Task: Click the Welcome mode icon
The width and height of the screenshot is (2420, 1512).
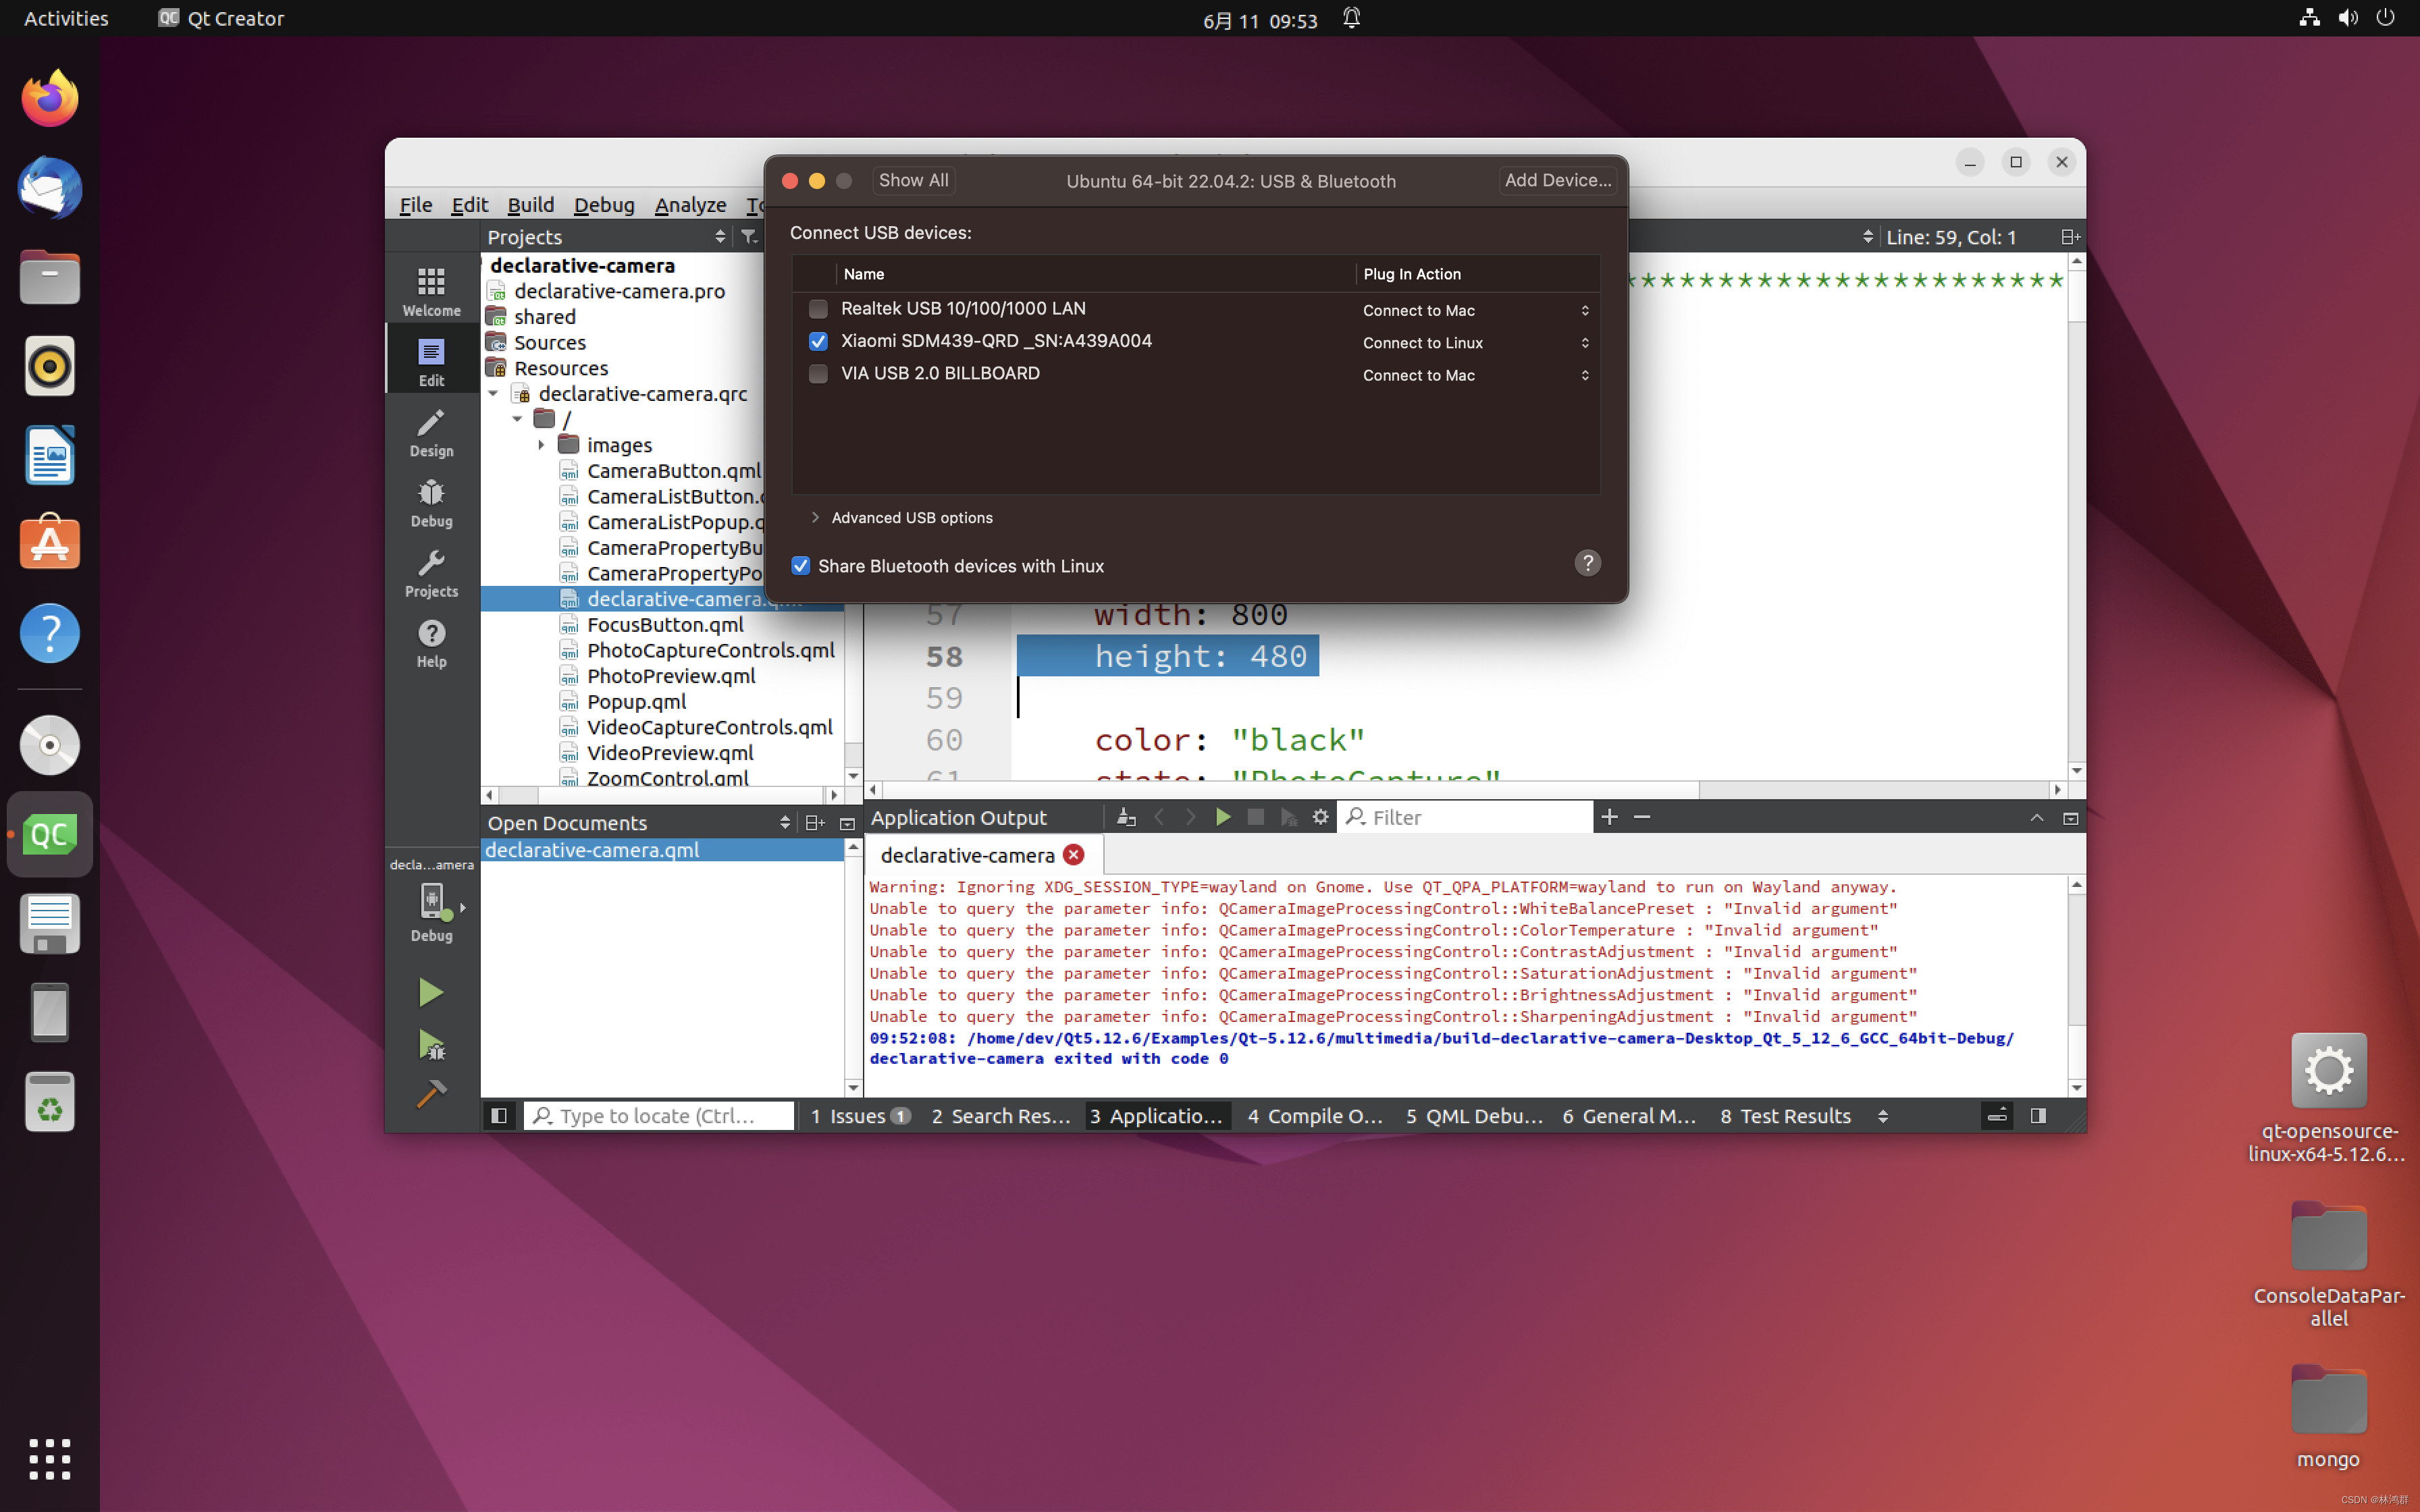Action: pos(431,291)
